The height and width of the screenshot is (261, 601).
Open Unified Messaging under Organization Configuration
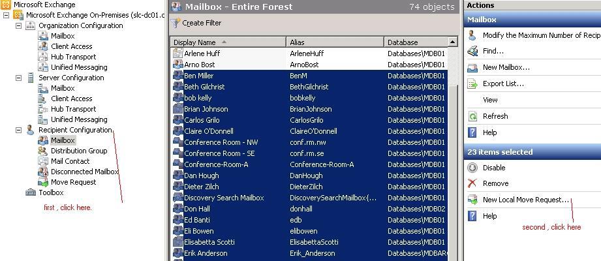click(79, 67)
